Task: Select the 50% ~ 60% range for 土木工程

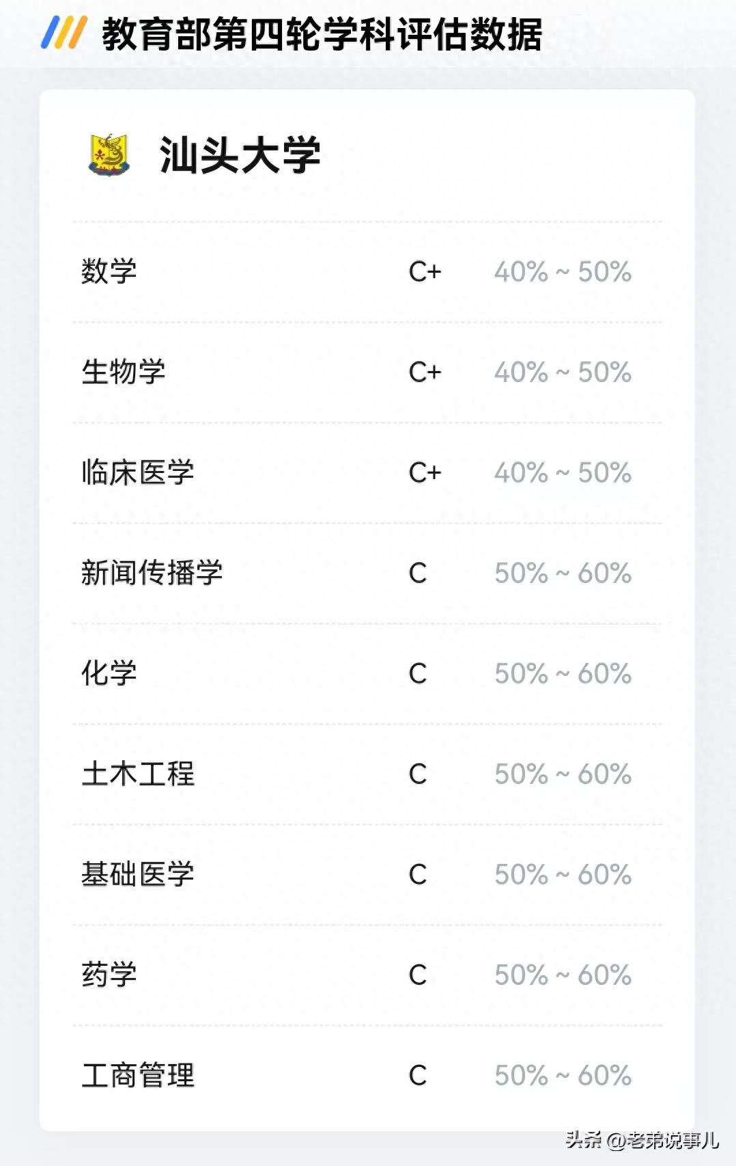Action: click(x=563, y=774)
